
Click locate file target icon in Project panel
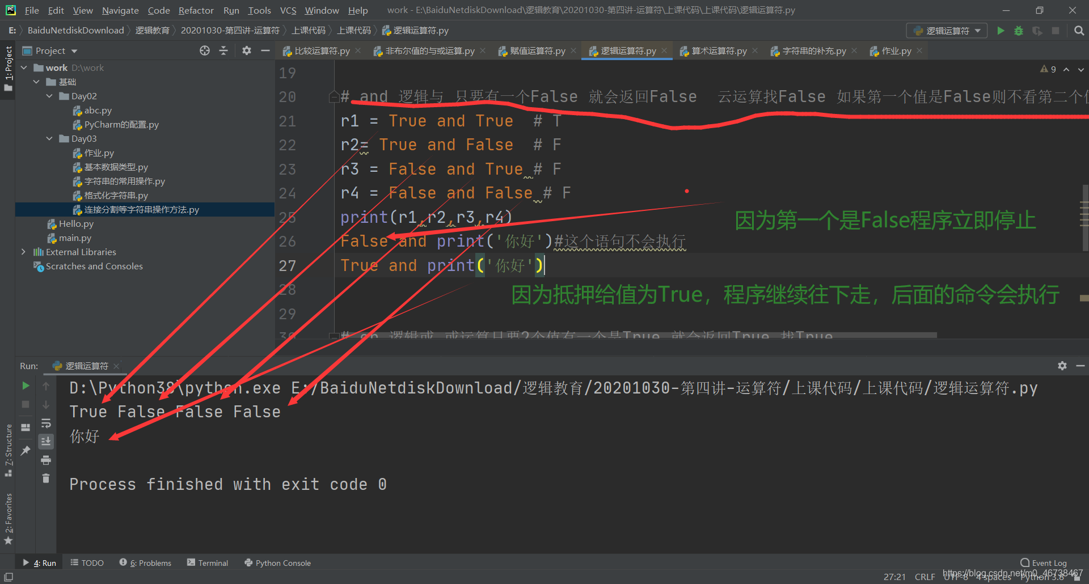coord(205,50)
